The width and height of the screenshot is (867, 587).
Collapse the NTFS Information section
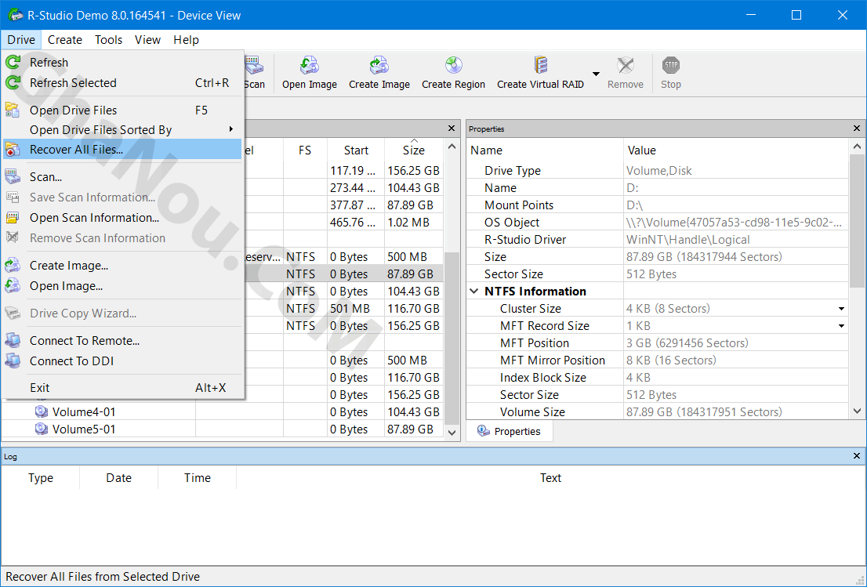474,292
